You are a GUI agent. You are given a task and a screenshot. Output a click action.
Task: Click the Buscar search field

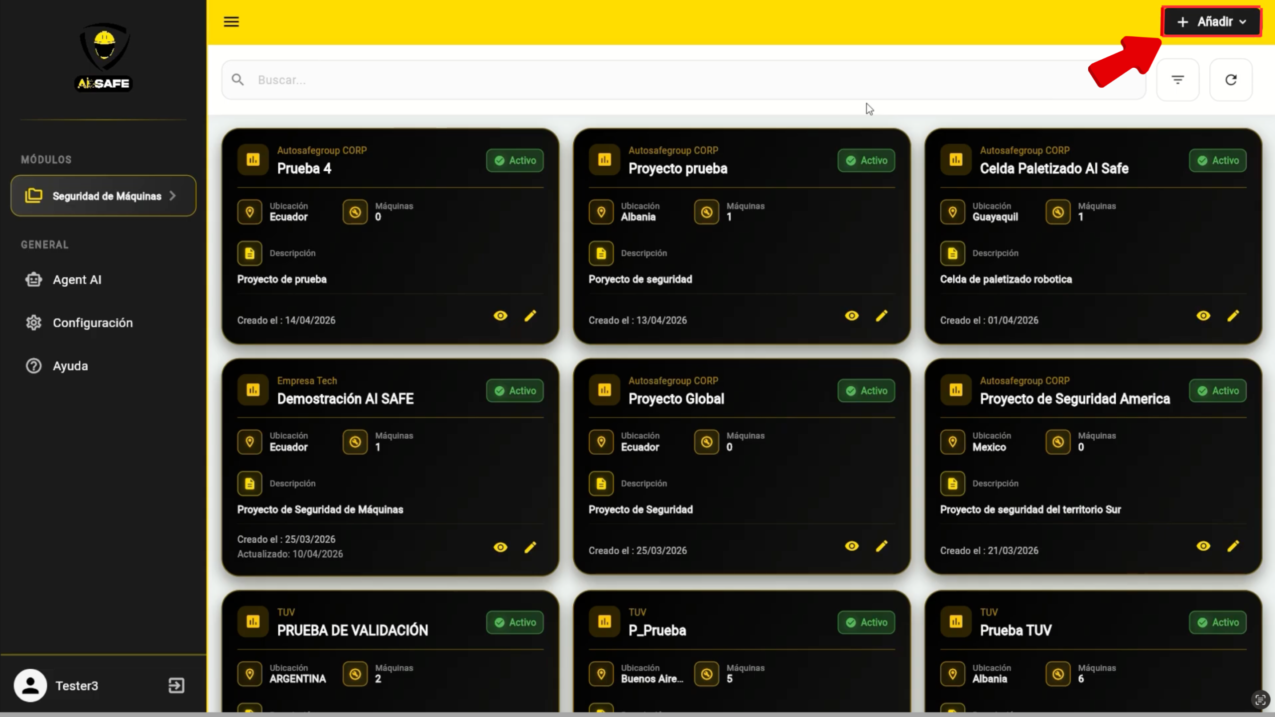click(683, 80)
